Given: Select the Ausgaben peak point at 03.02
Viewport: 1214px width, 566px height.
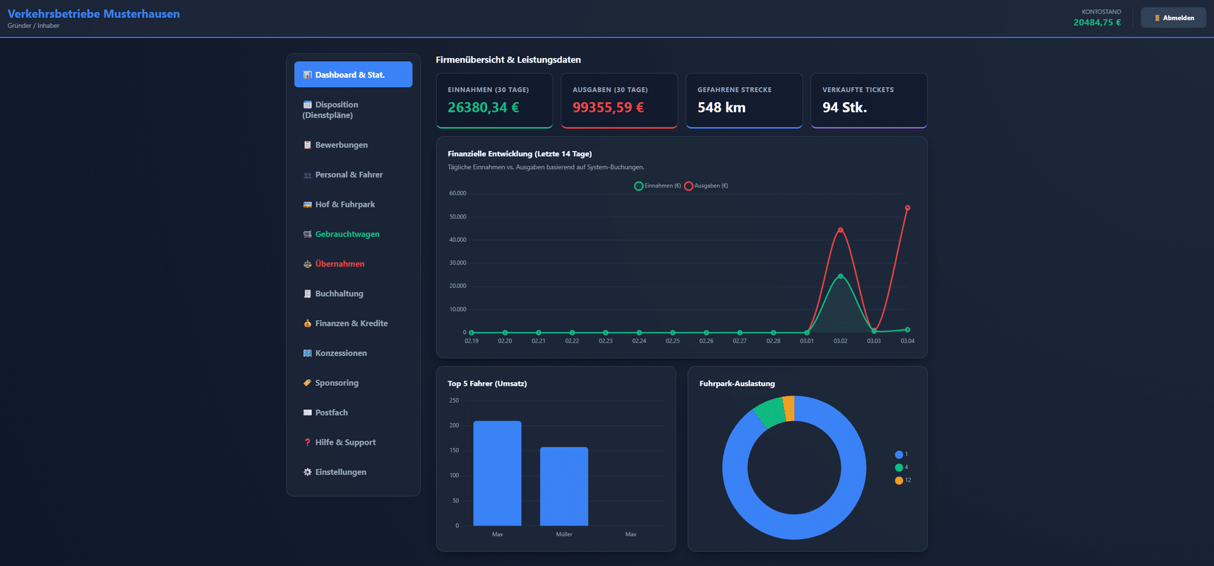Looking at the screenshot, I should click(x=840, y=230).
